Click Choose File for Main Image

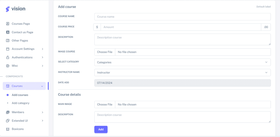tap(105, 105)
